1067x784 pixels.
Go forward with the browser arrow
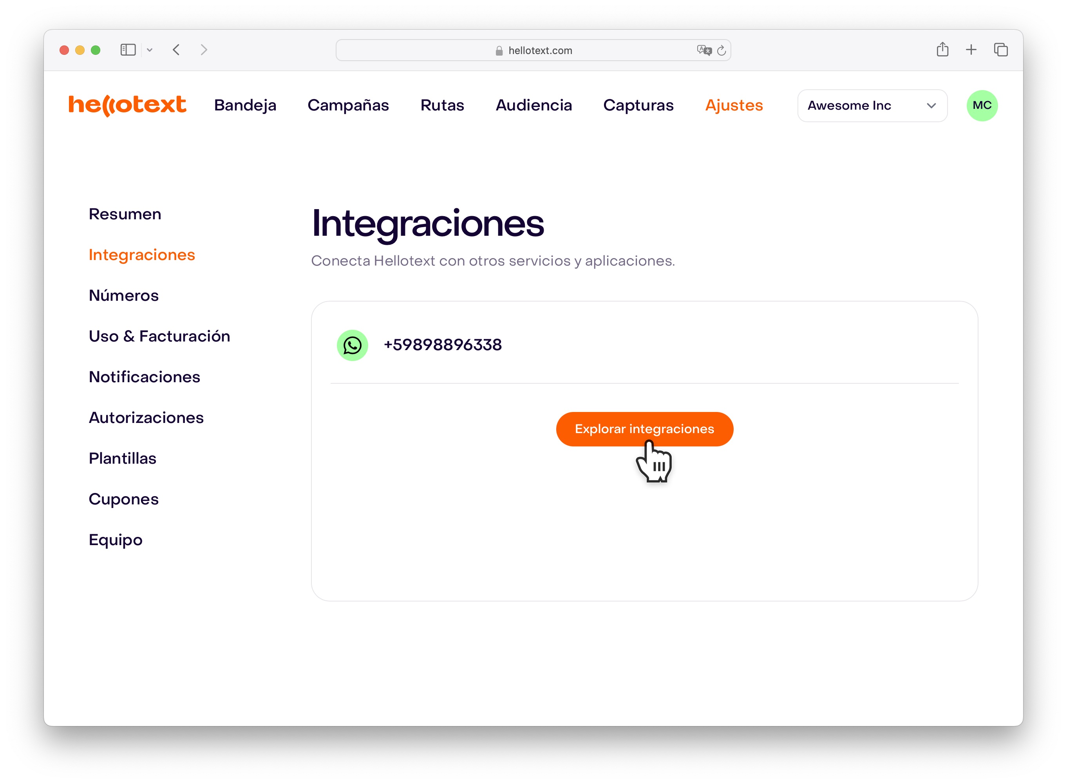(204, 50)
